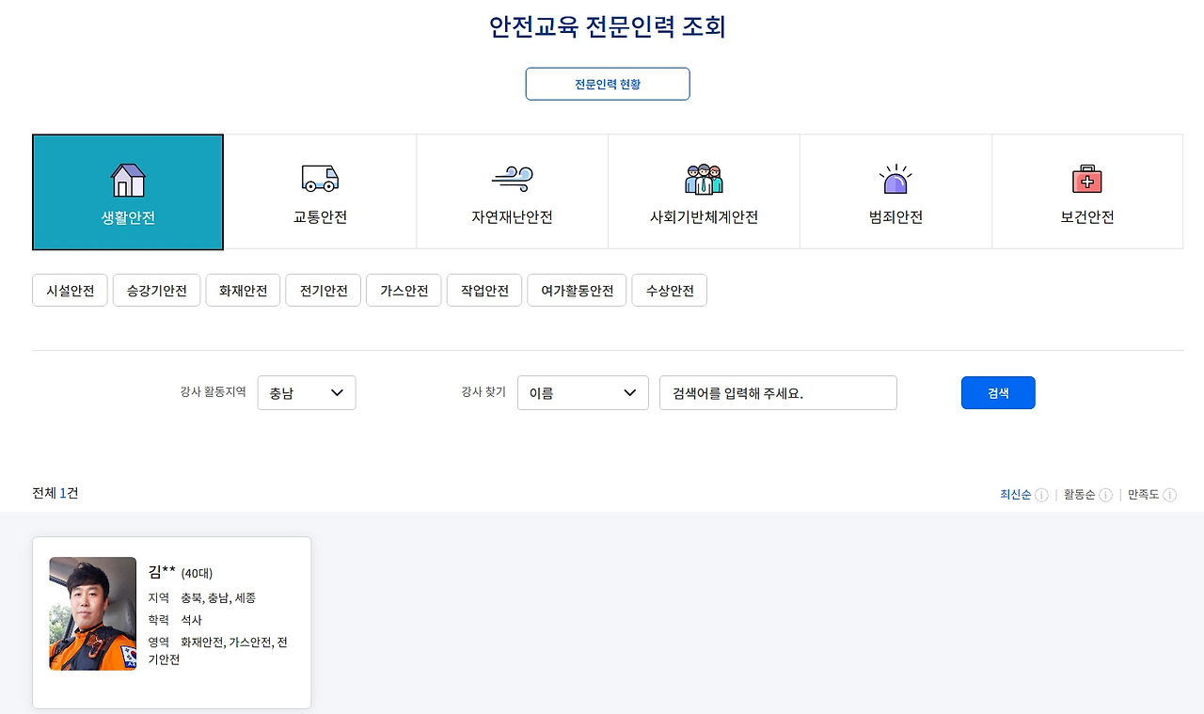The width and height of the screenshot is (1204, 714).
Task: Switch to the 범죄안전 category tab
Action: click(895, 192)
